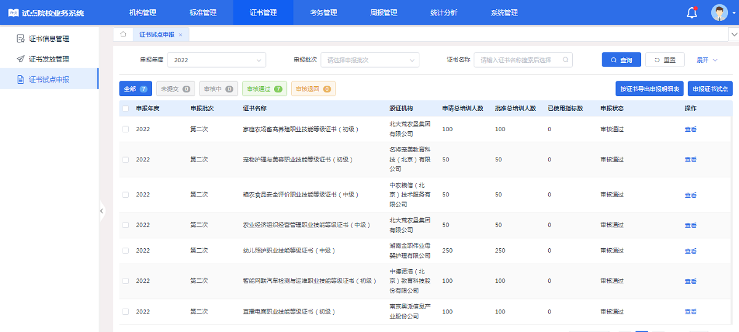Expand more filters with 展开

point(706,60)
